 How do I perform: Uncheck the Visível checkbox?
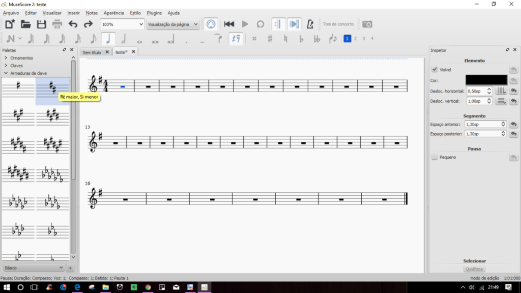point(435,70)
